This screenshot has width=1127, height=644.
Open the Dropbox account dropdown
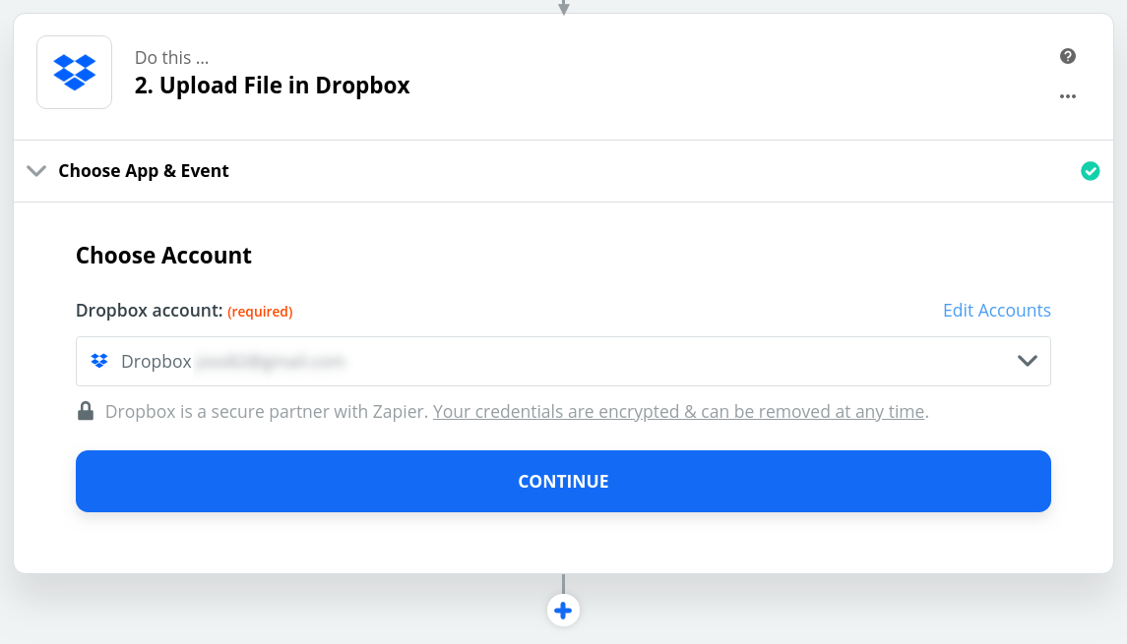click(x=563, y=361)
